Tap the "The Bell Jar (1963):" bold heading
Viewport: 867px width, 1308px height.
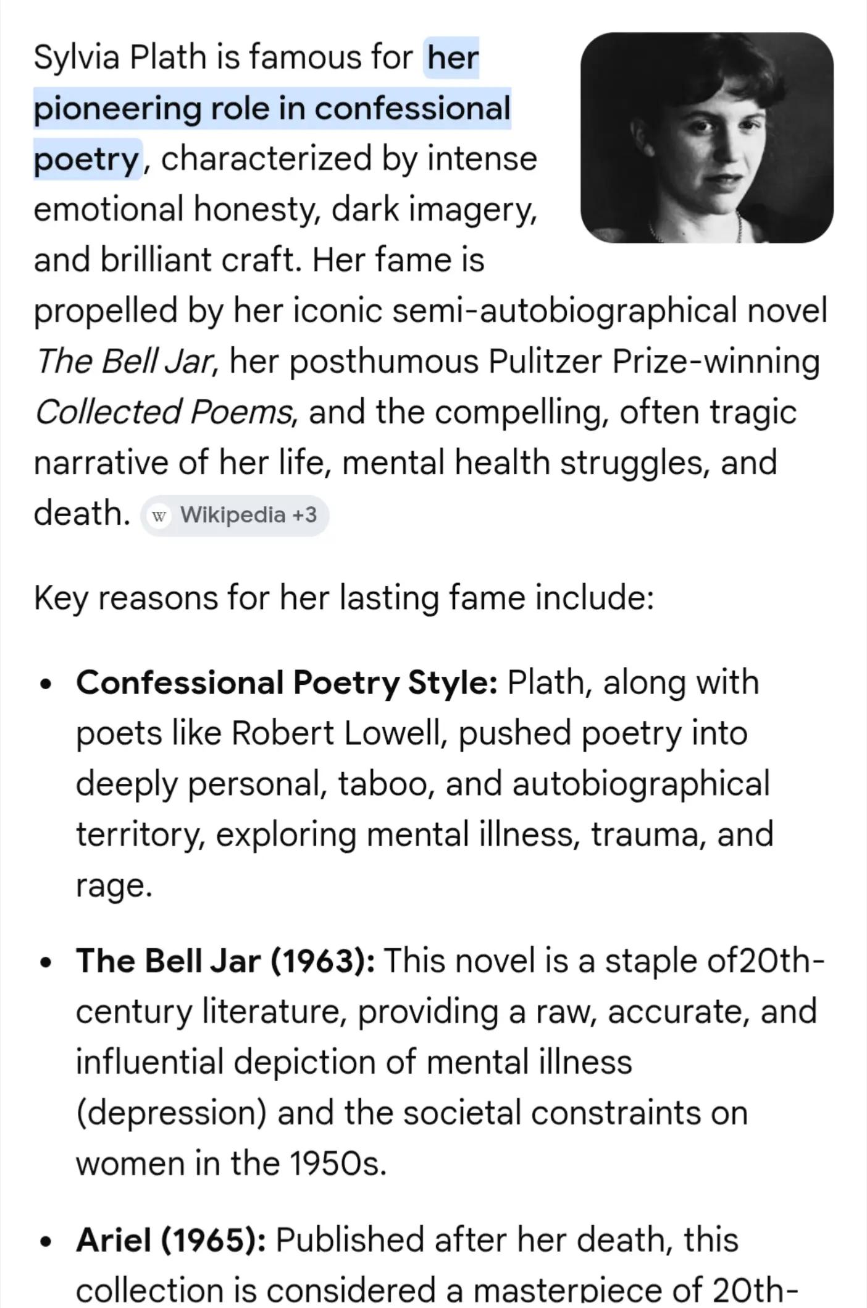(225, 961)
